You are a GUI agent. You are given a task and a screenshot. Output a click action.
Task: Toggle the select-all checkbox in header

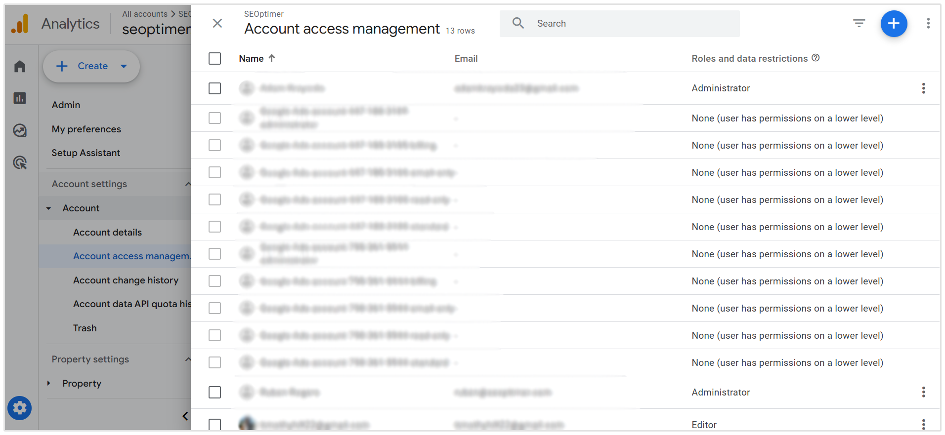(x=215, y=58)
